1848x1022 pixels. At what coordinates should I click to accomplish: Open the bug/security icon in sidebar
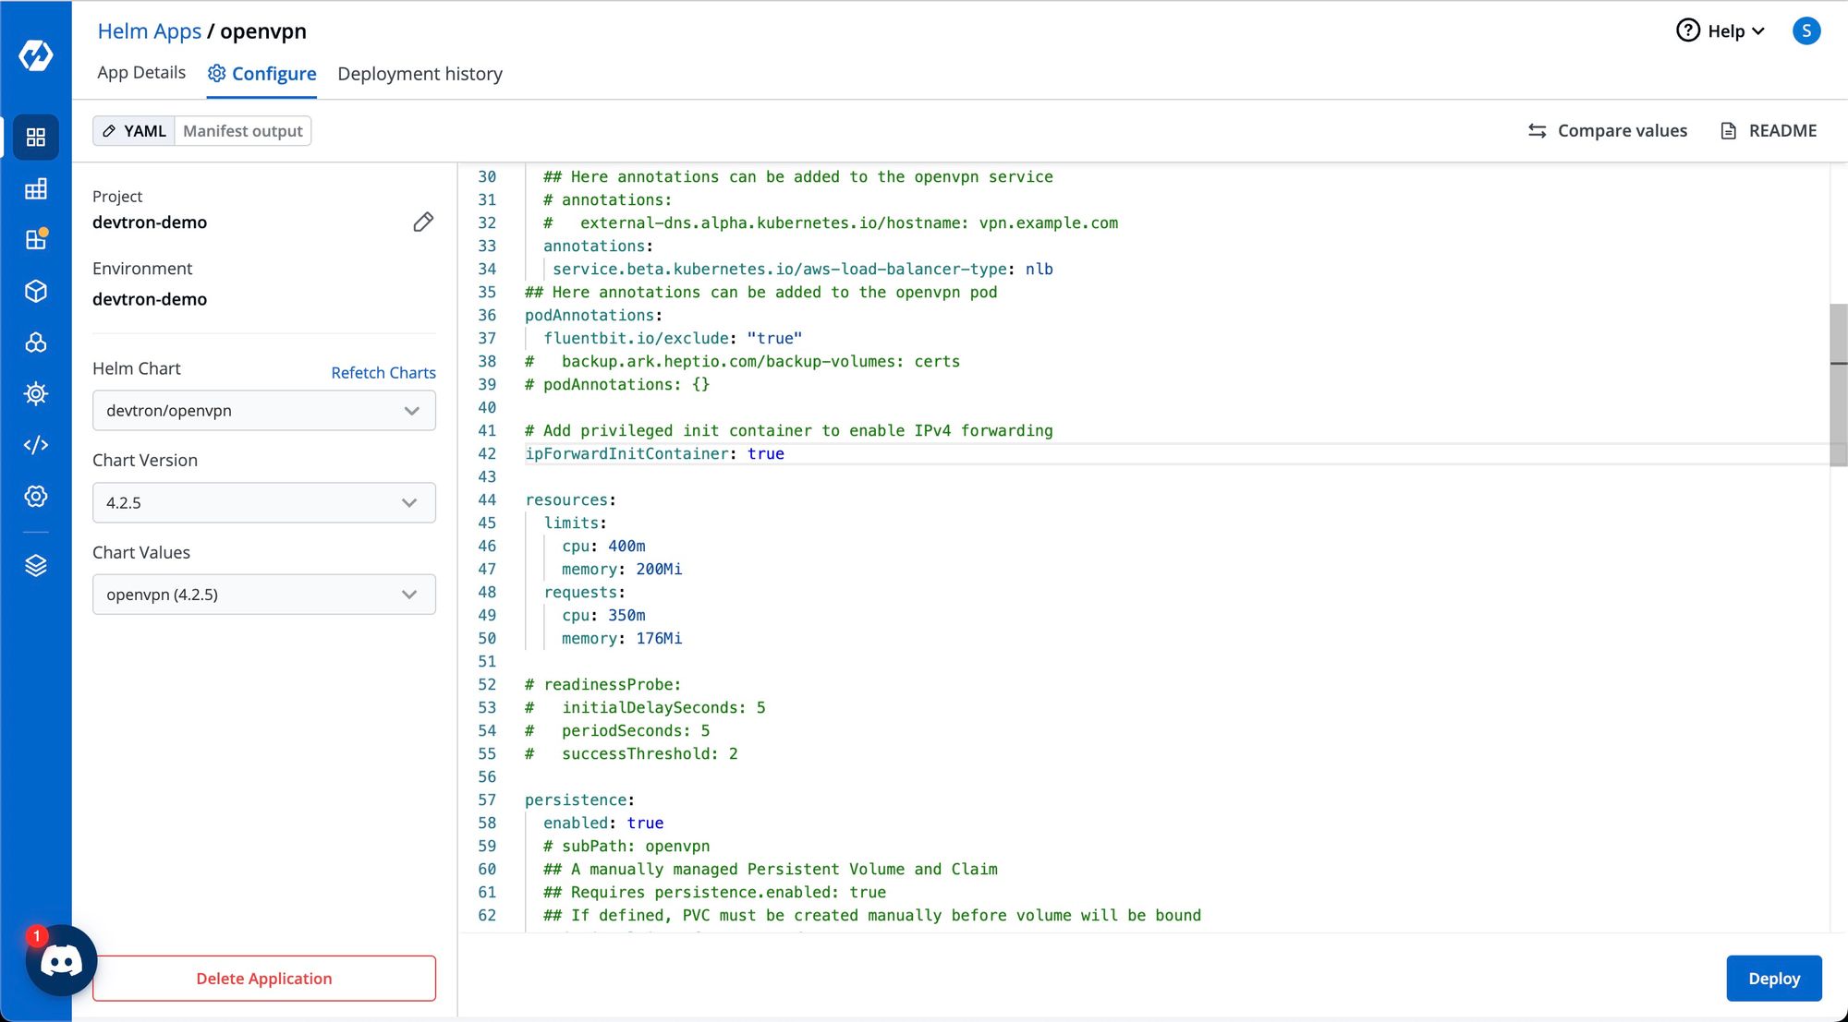(36, 394)
